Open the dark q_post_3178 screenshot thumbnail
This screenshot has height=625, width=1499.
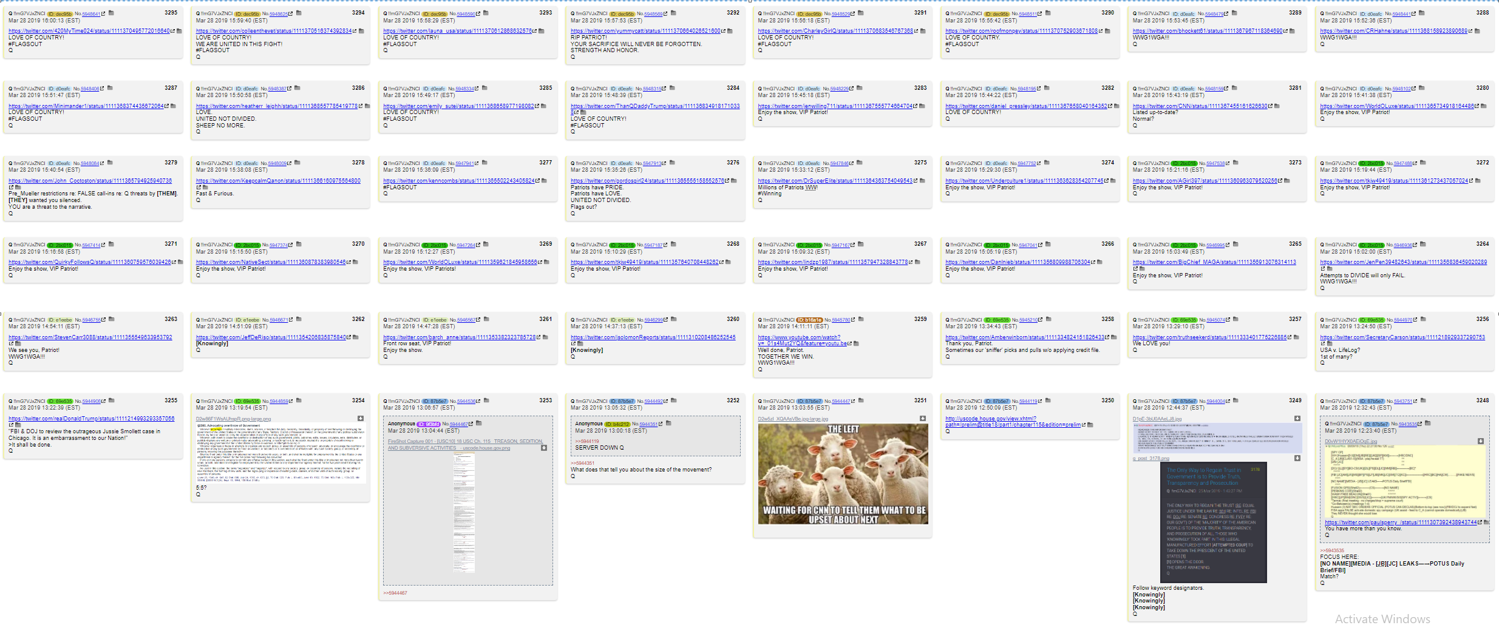[1214, 522]
